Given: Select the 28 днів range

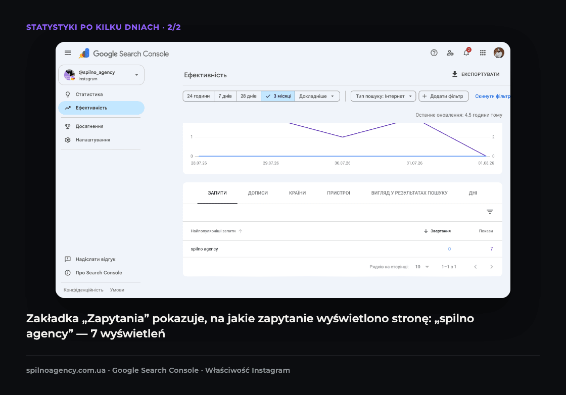Looking at the screenshot, I should (x=248, y=96).
